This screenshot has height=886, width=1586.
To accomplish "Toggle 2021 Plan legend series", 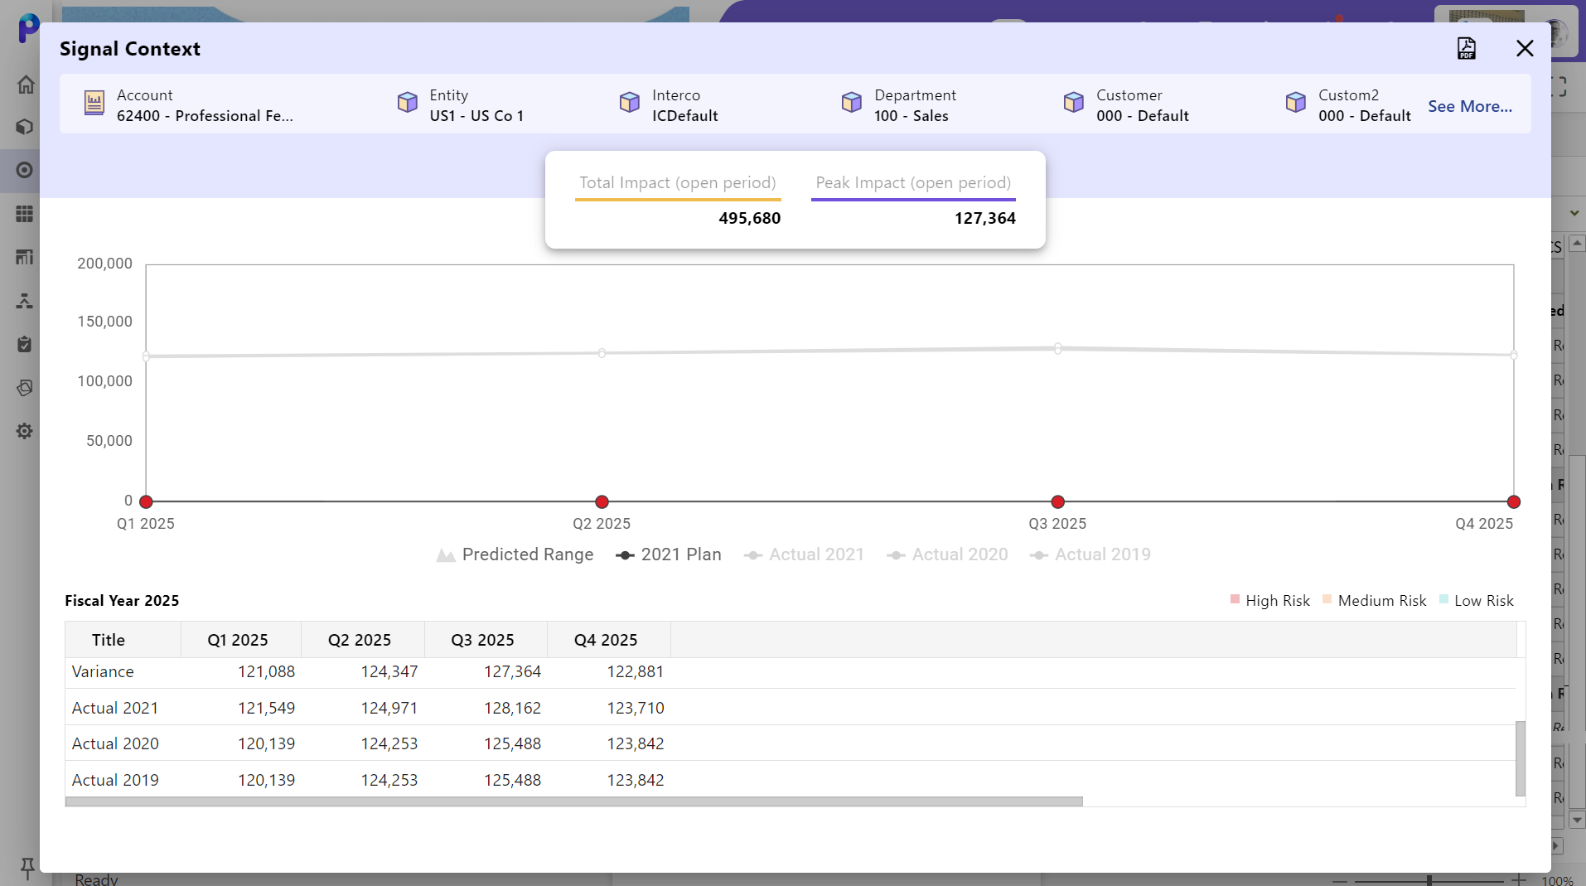I will 669,554.
